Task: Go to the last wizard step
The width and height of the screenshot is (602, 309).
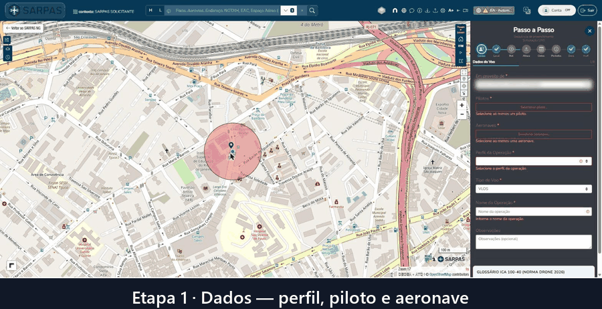Action: (586, 49)
